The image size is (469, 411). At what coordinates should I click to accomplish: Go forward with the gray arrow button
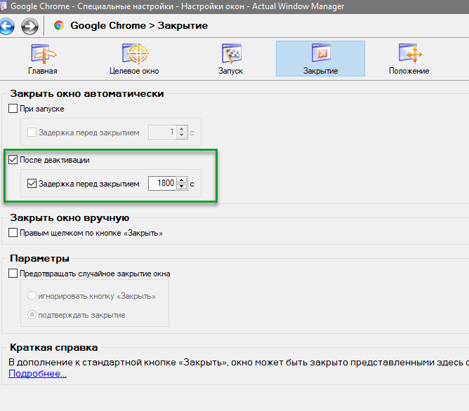29,26
